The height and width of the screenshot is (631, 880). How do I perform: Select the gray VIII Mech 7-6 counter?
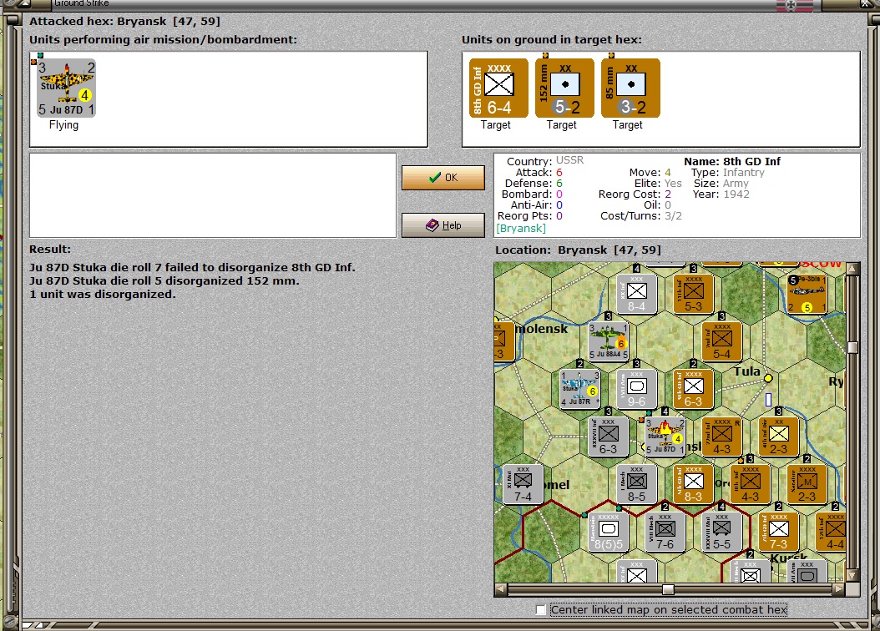(x=665, y=531)
